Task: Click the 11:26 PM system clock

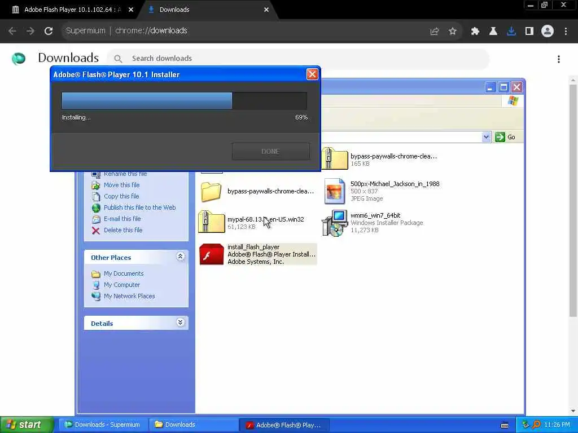Action: point(557,425)
